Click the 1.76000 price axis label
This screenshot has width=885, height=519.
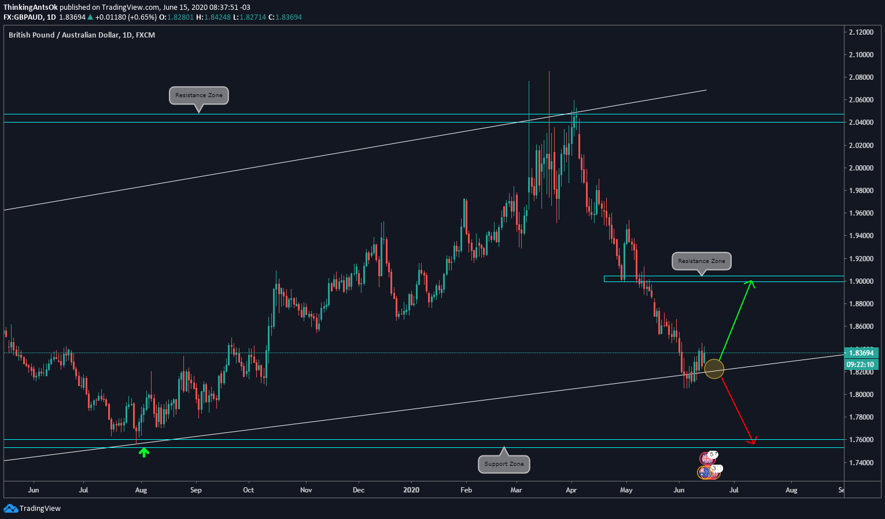[x=861, y=440]
